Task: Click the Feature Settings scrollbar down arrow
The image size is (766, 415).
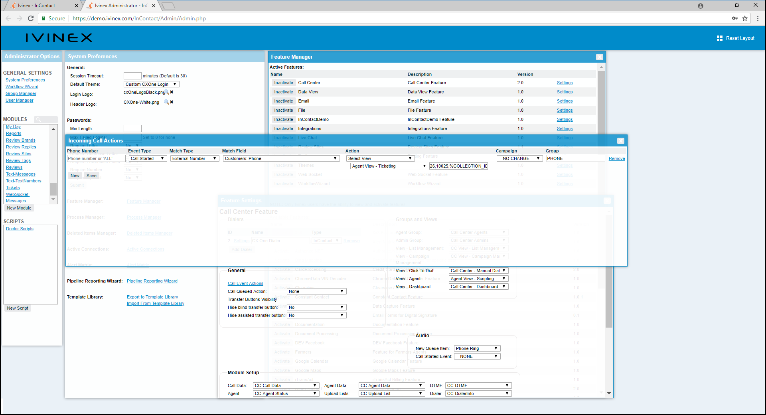Action: pyautogui.click(x=609, y=393)
